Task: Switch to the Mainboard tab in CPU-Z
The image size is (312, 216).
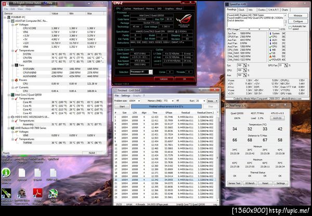Action: tap(138, 9)
